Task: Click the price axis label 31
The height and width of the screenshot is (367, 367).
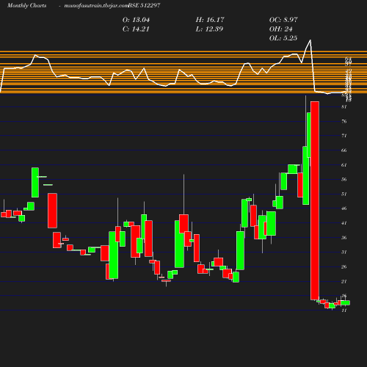Action: [344, 252]
